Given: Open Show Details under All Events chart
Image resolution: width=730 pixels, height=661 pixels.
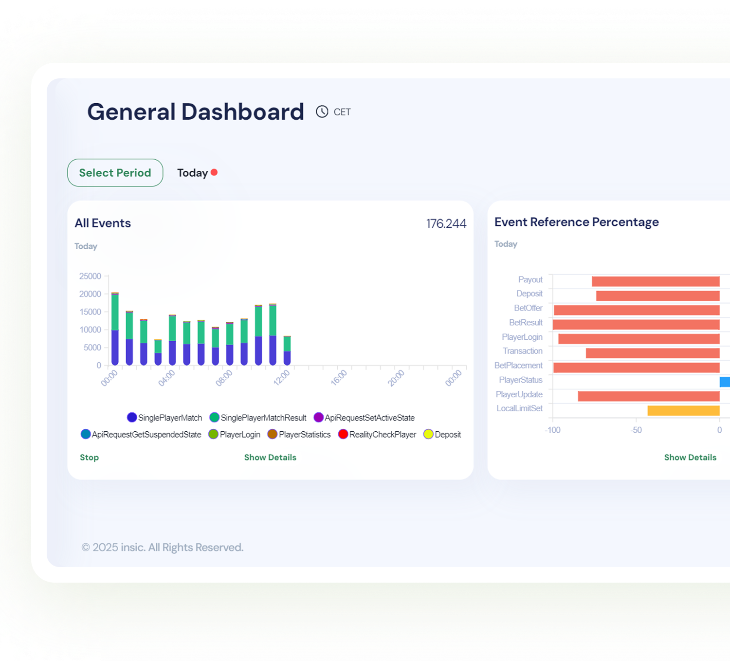Looking at the screenshot, I should click(x=270, y=458).
